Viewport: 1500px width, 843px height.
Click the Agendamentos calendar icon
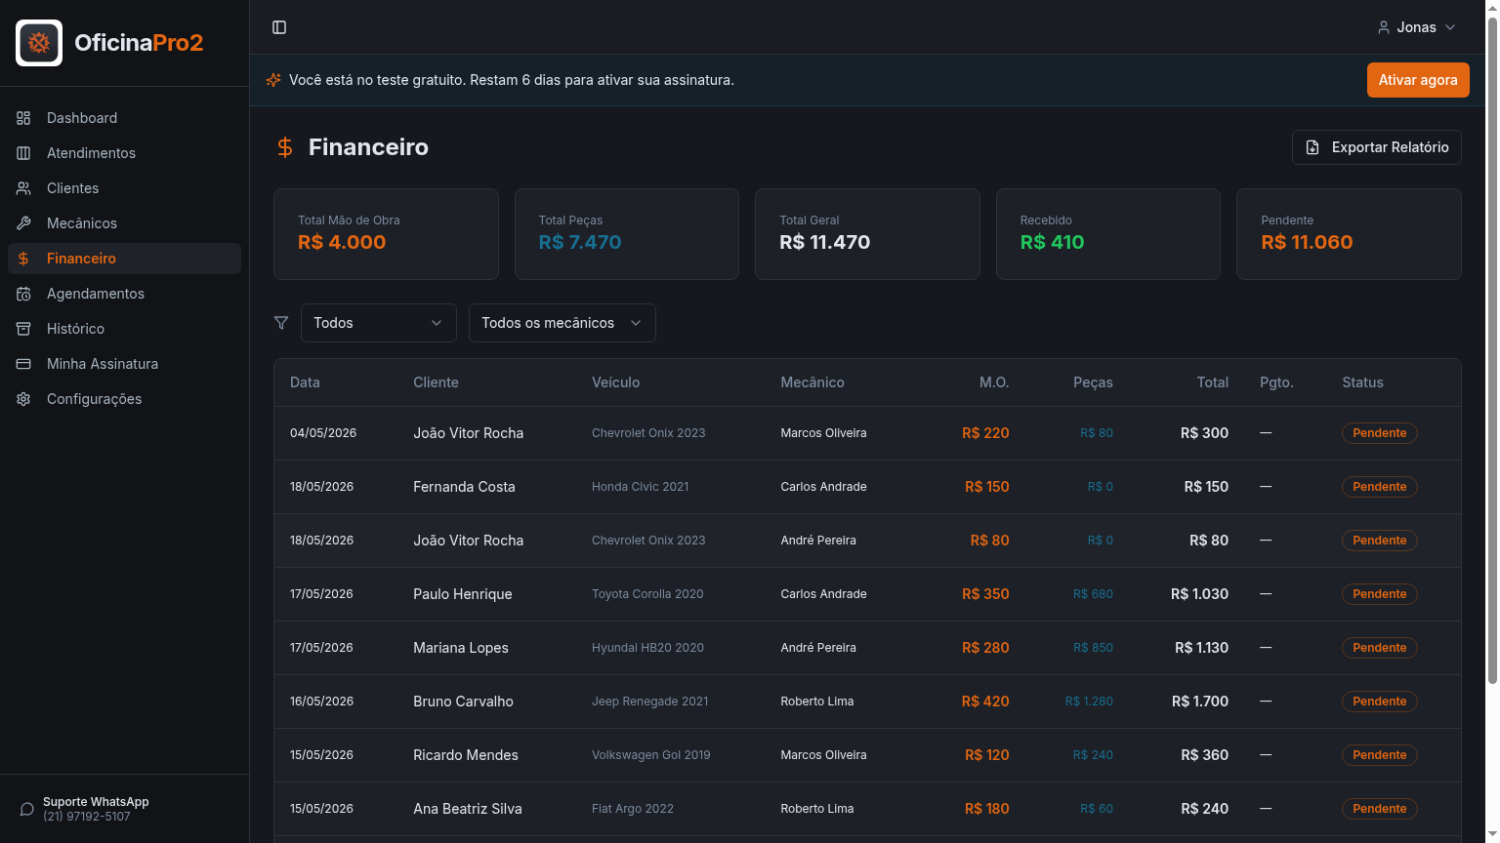click(23, 294)
